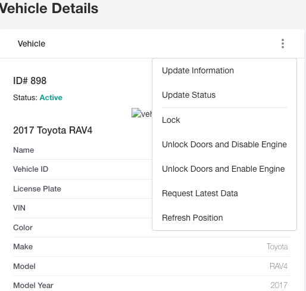Open the three-dot vehicle options menu

(283, 44)
